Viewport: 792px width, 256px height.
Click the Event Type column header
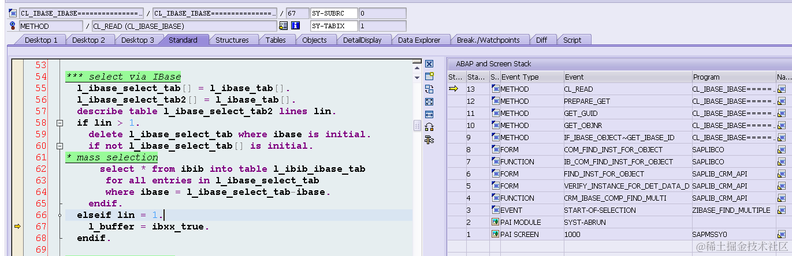point(531,77)
